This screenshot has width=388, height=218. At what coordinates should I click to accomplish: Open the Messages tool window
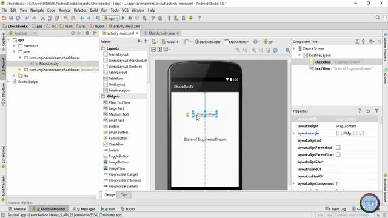pos(84,209)
